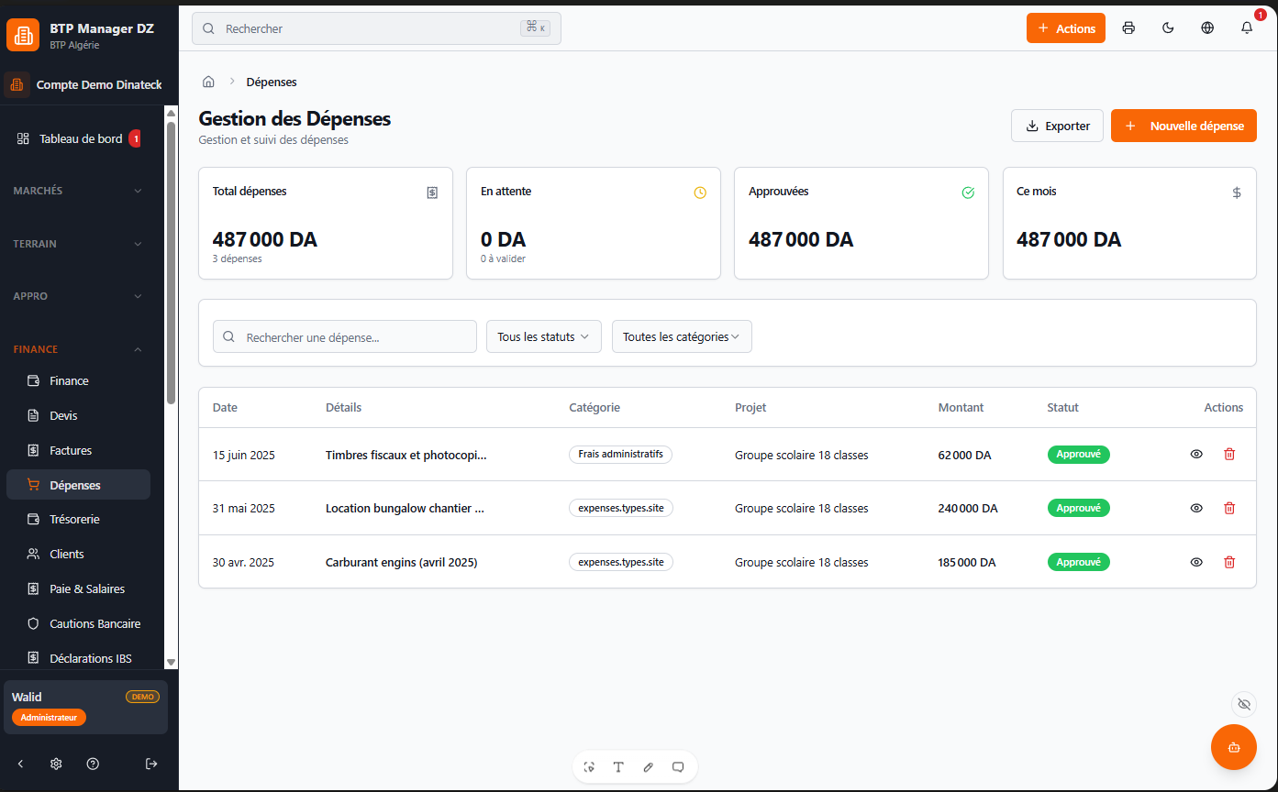
Task: Select Dépenses in sidebar
Action: (78, 485)
